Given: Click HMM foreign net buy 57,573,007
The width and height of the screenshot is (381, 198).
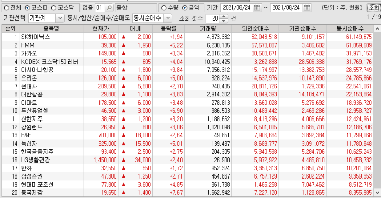Looking at the screenshot, I should (x=264, y=45).
